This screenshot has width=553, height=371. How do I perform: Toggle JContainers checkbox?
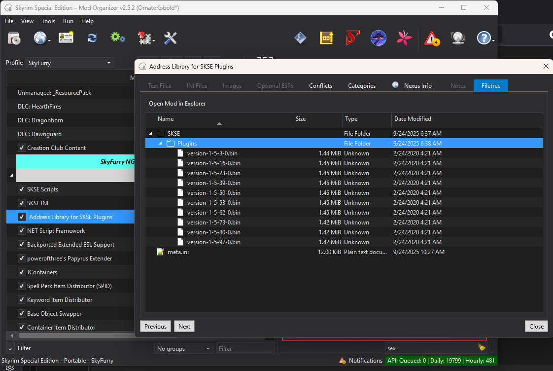22,271
